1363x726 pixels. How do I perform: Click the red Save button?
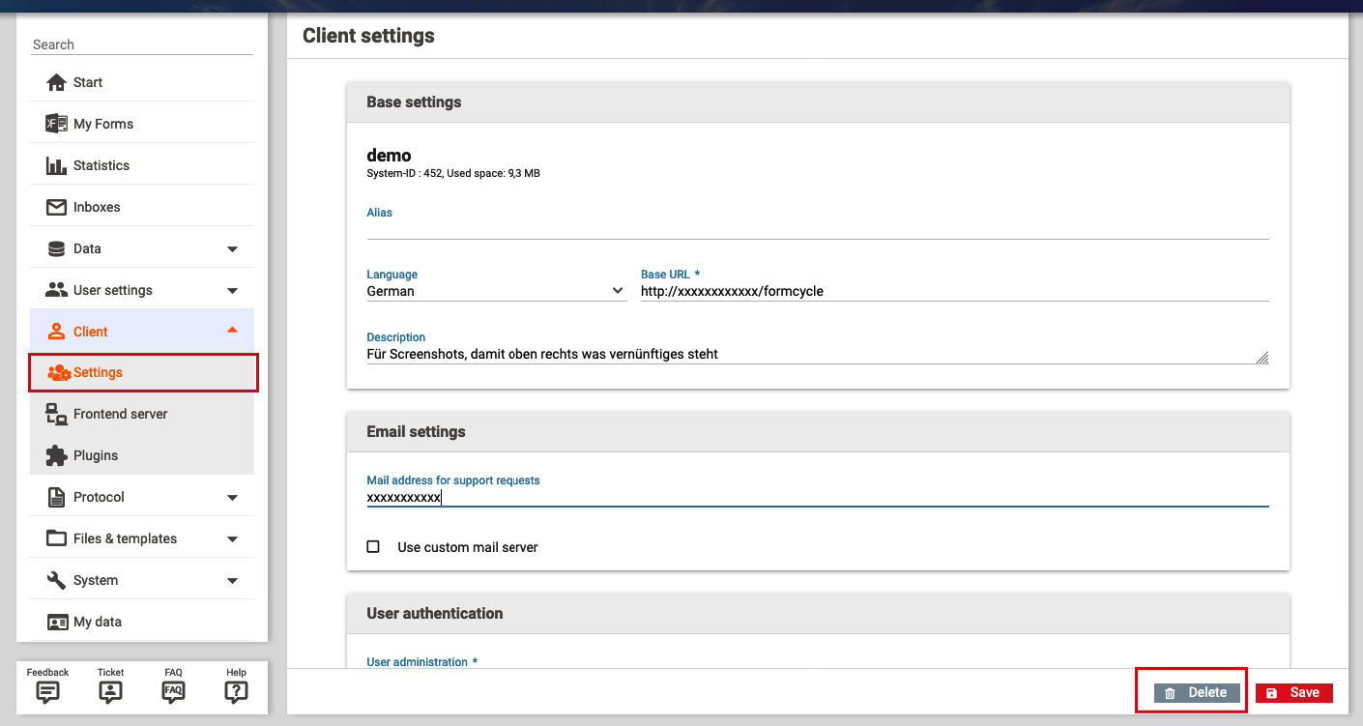tap(1293, 693)
